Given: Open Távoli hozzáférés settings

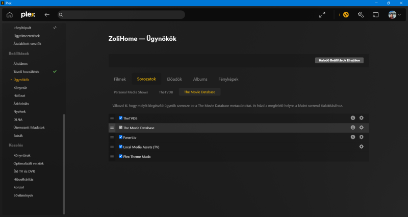Looking at the screenshot, I should pos(27,71).
